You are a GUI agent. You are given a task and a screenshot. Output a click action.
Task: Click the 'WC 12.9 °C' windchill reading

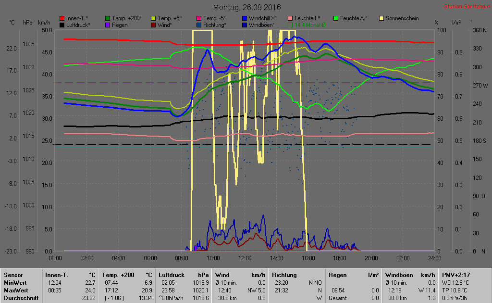pos(455,283)
